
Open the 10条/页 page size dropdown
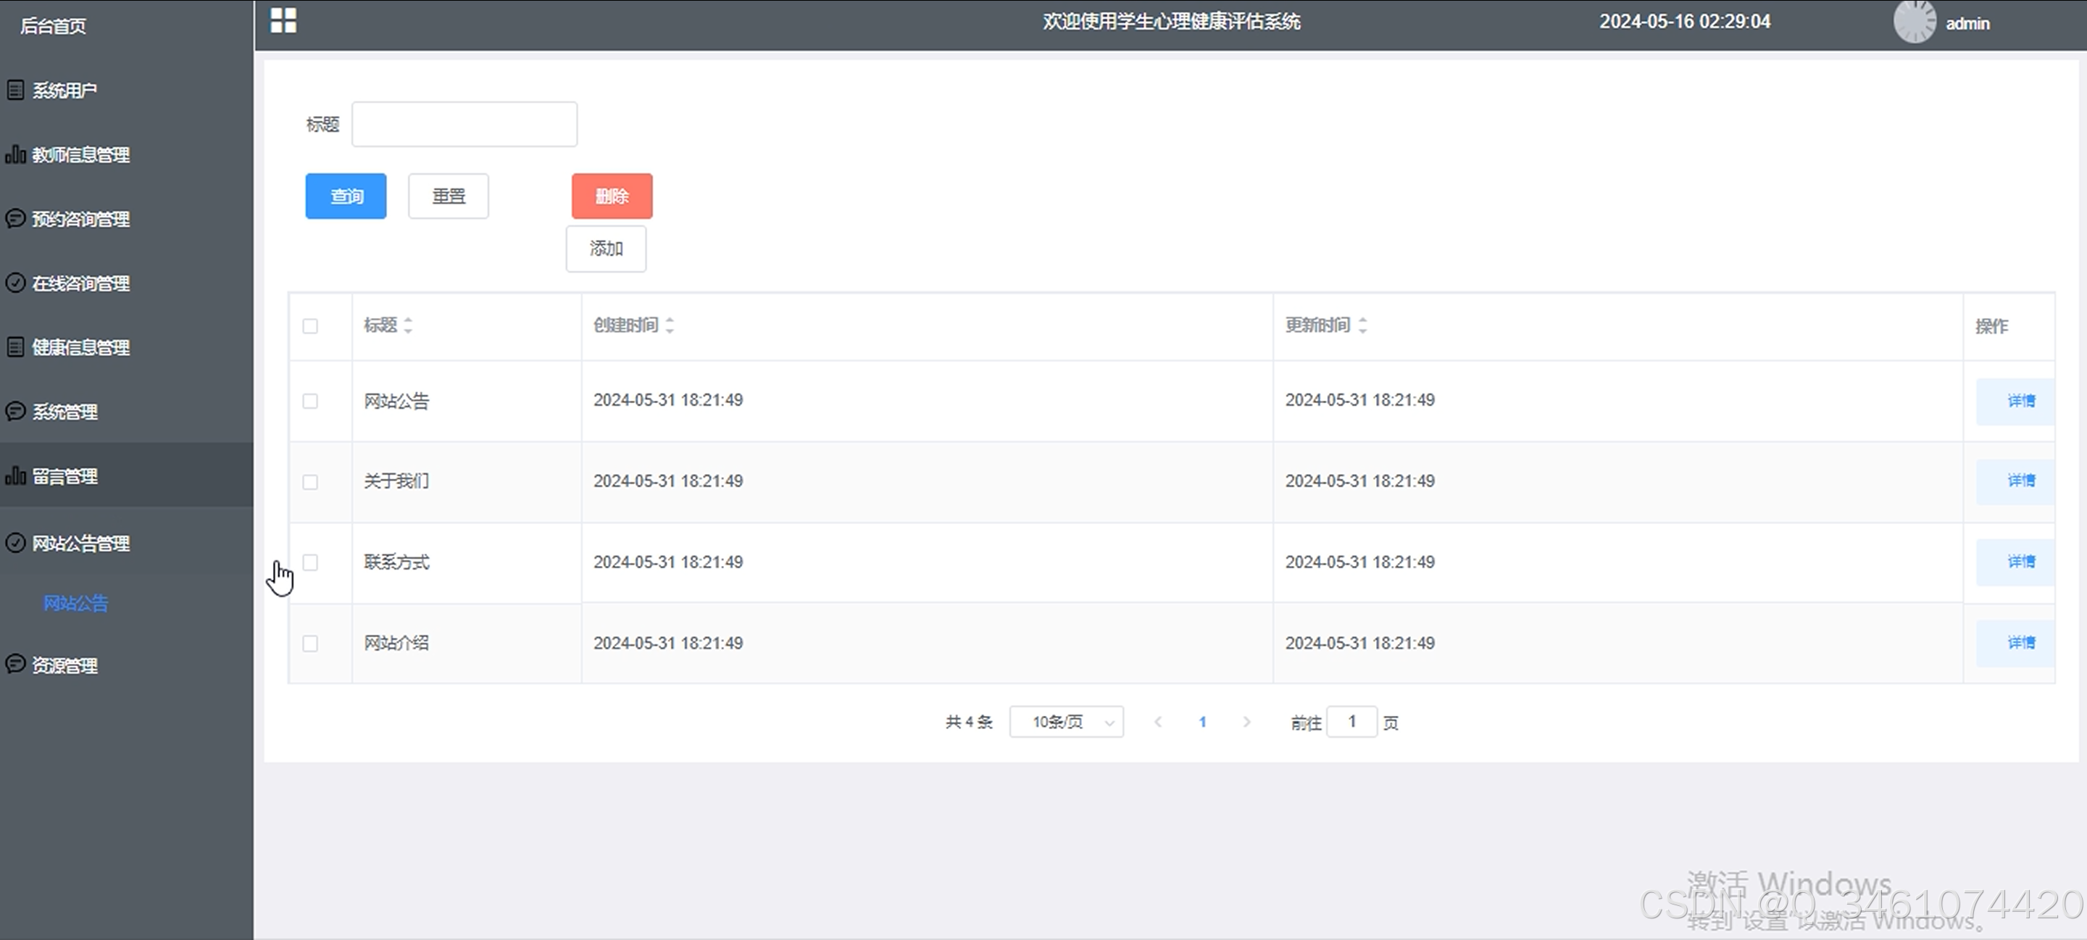[x=1066, y=722]
